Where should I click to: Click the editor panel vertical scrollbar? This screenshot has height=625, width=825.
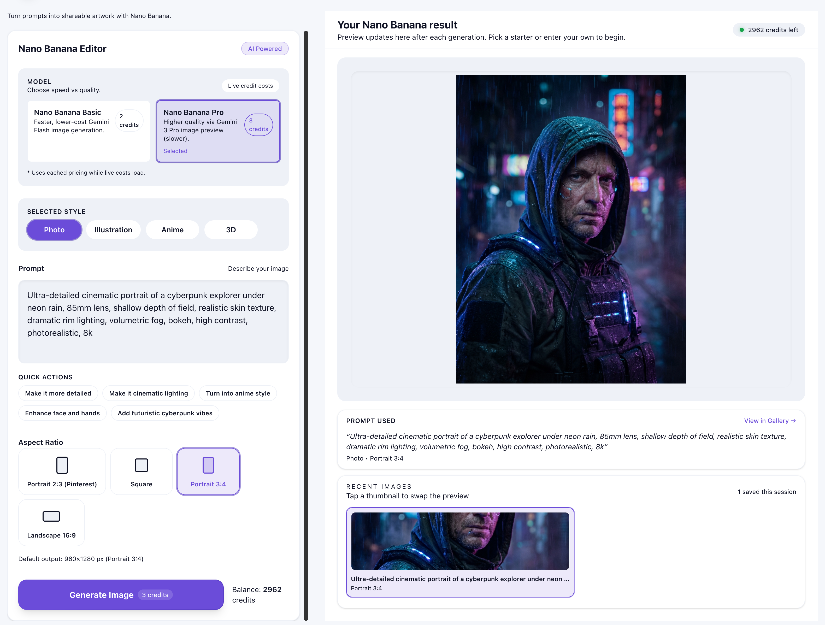[x=306, y=326]
